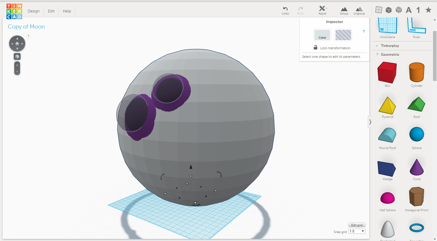Group the selected shapes
Viewport: 437px width, 241px height.
pyautogui.click(x=344, y=11)
